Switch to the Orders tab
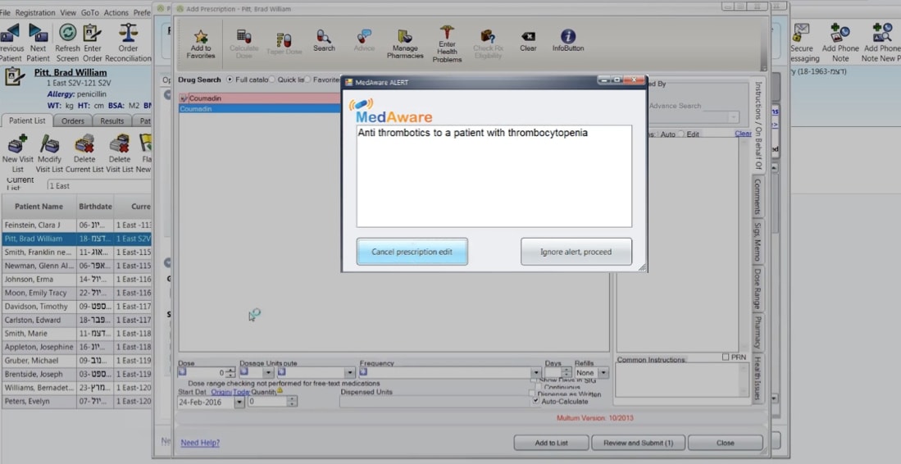901x464 pixels. (x=73, y=121)
